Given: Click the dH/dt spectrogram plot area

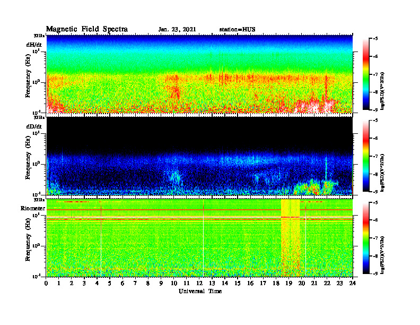Looking at the screenshot, I should coord(199,74).
